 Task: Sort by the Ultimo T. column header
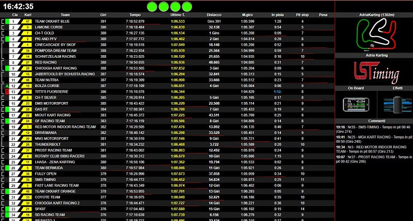[178, 15]
